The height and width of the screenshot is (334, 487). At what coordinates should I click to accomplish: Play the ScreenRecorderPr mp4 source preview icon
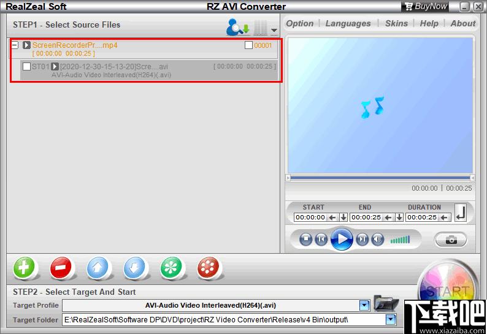coord(26,45)
